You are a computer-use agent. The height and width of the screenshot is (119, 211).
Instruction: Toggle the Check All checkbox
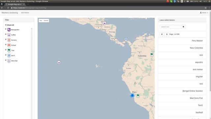[6, 25]
